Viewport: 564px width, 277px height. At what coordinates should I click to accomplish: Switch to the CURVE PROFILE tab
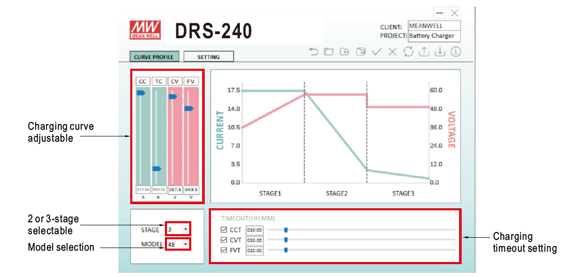tap(154, 57)
